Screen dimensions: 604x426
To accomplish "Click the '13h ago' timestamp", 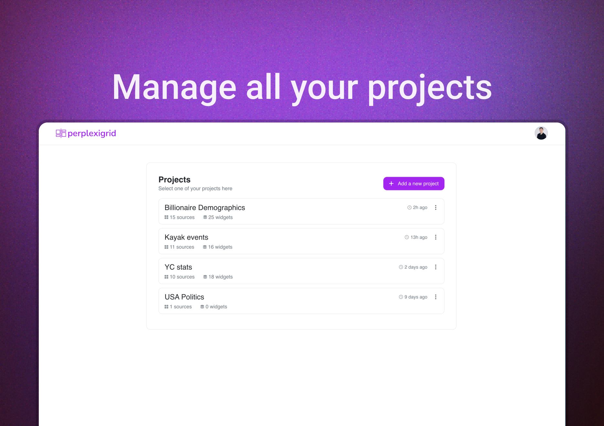I will pos(419,237).
